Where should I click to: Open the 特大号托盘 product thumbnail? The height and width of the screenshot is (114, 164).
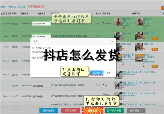139,58
